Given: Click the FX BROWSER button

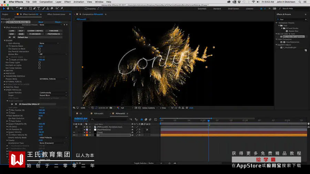Looking at the screenshot, I should (x=35, y=34).
